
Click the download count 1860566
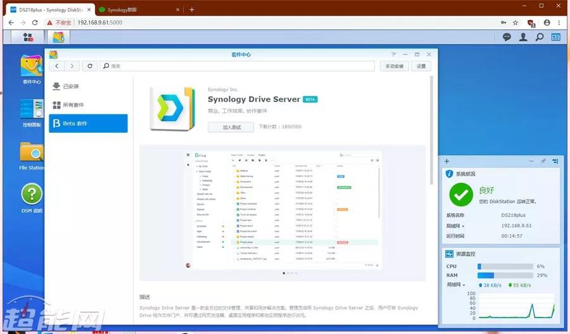291,127
